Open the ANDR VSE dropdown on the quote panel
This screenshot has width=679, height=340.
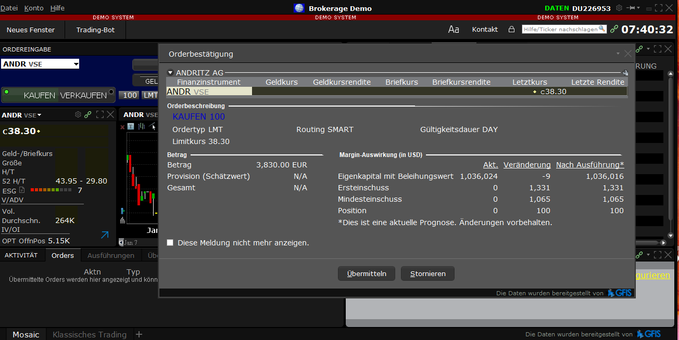coord(40,114)
